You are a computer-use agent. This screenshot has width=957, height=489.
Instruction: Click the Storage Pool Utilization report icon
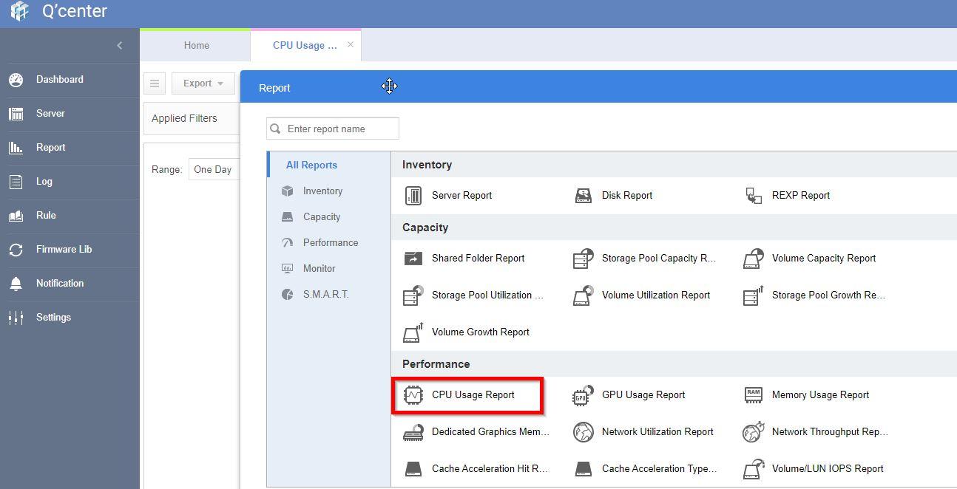(413, 295)
